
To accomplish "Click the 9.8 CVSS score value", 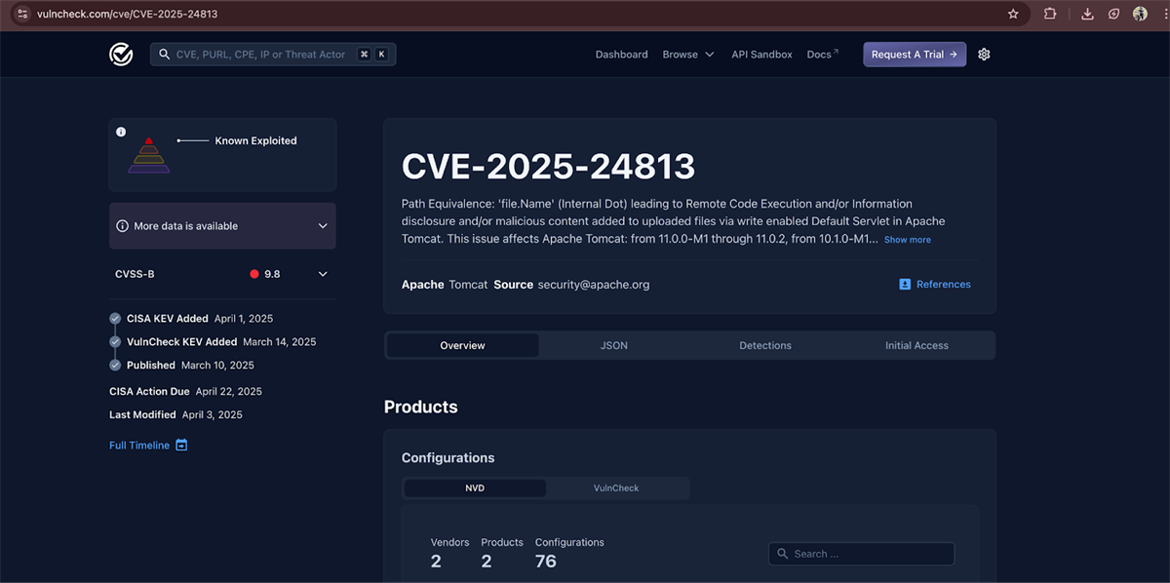I will (x=272, y=274).
